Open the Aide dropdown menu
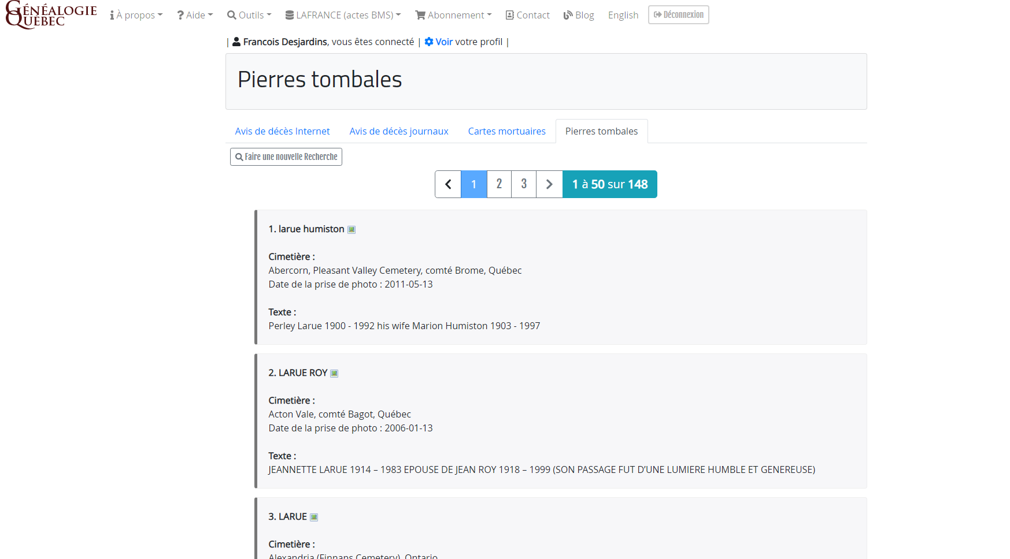1010x559 pixels. tap(195, 15)
